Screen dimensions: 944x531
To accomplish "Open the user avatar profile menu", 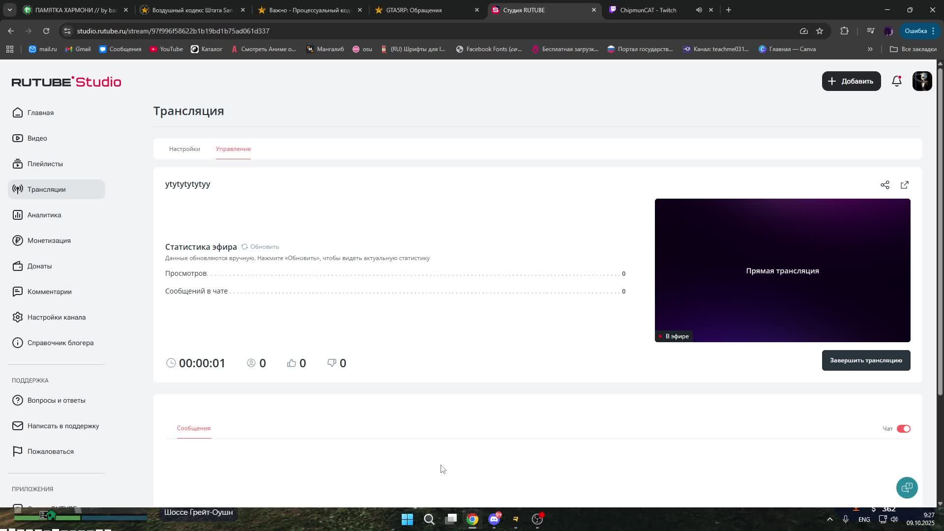I will [922, 81].
